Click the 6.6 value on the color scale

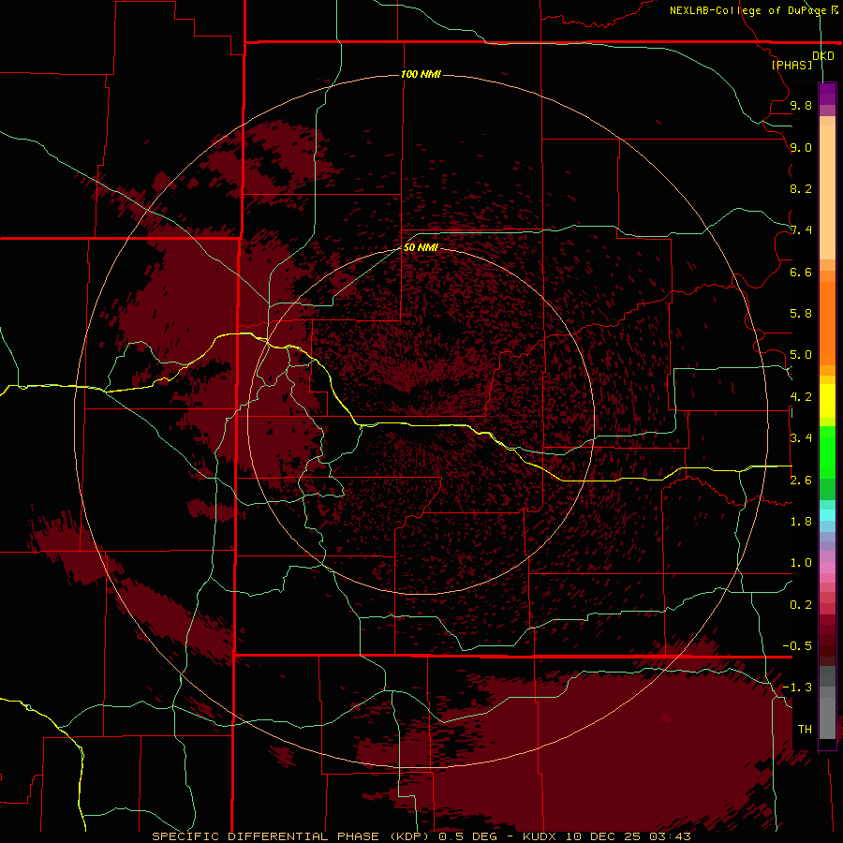click(801, 272)
